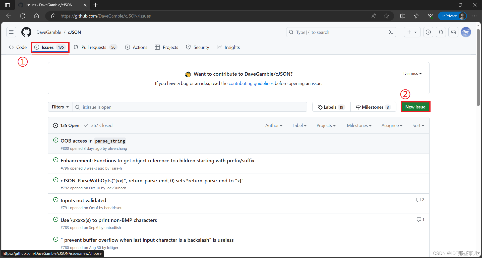Open the GitHub global navigation hamburger menu
The height and width of the screenshot is (258, 482).
[x=11, y=32]
